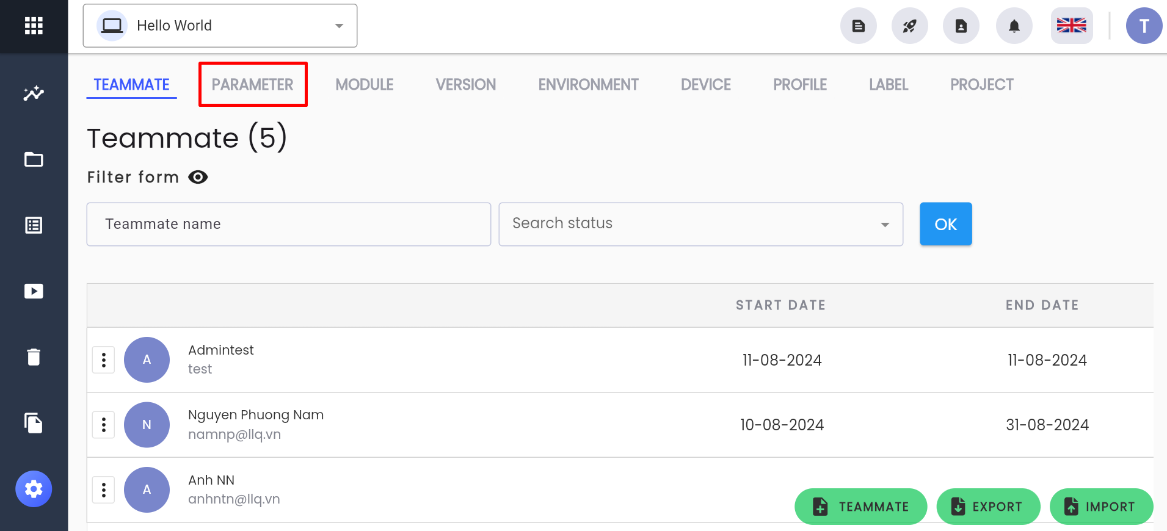
Task: Switch to the Profile tab
Action: pos(800,85)
